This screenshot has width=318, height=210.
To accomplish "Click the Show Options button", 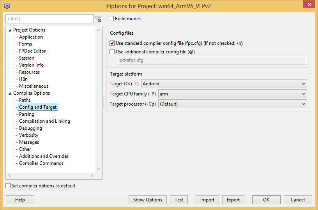I will tap(148, 200).
